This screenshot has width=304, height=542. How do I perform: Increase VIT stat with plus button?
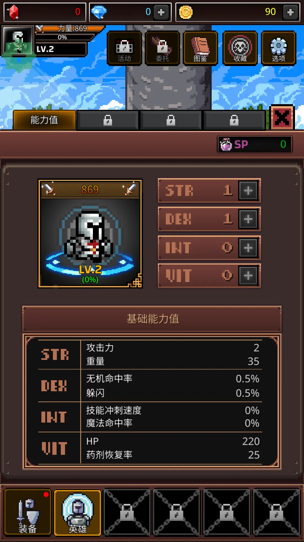248,276
